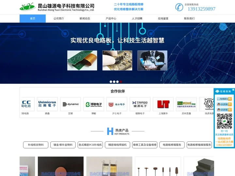Open the orange disc product image
235x176 pixels.
(61, 166)
